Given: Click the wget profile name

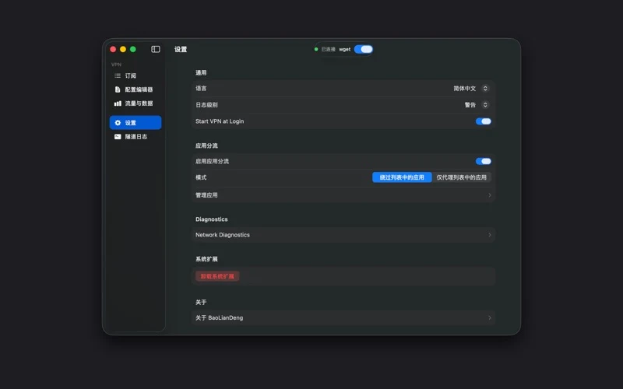Looking at the screenshot, I should pos(344,49).
